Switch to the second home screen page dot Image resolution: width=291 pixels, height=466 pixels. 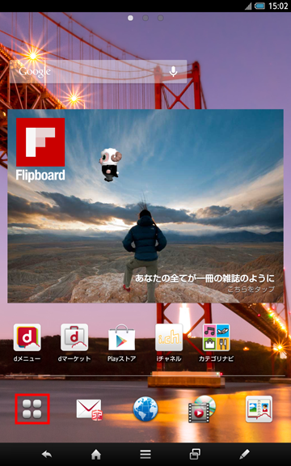(x=145, y=18)
